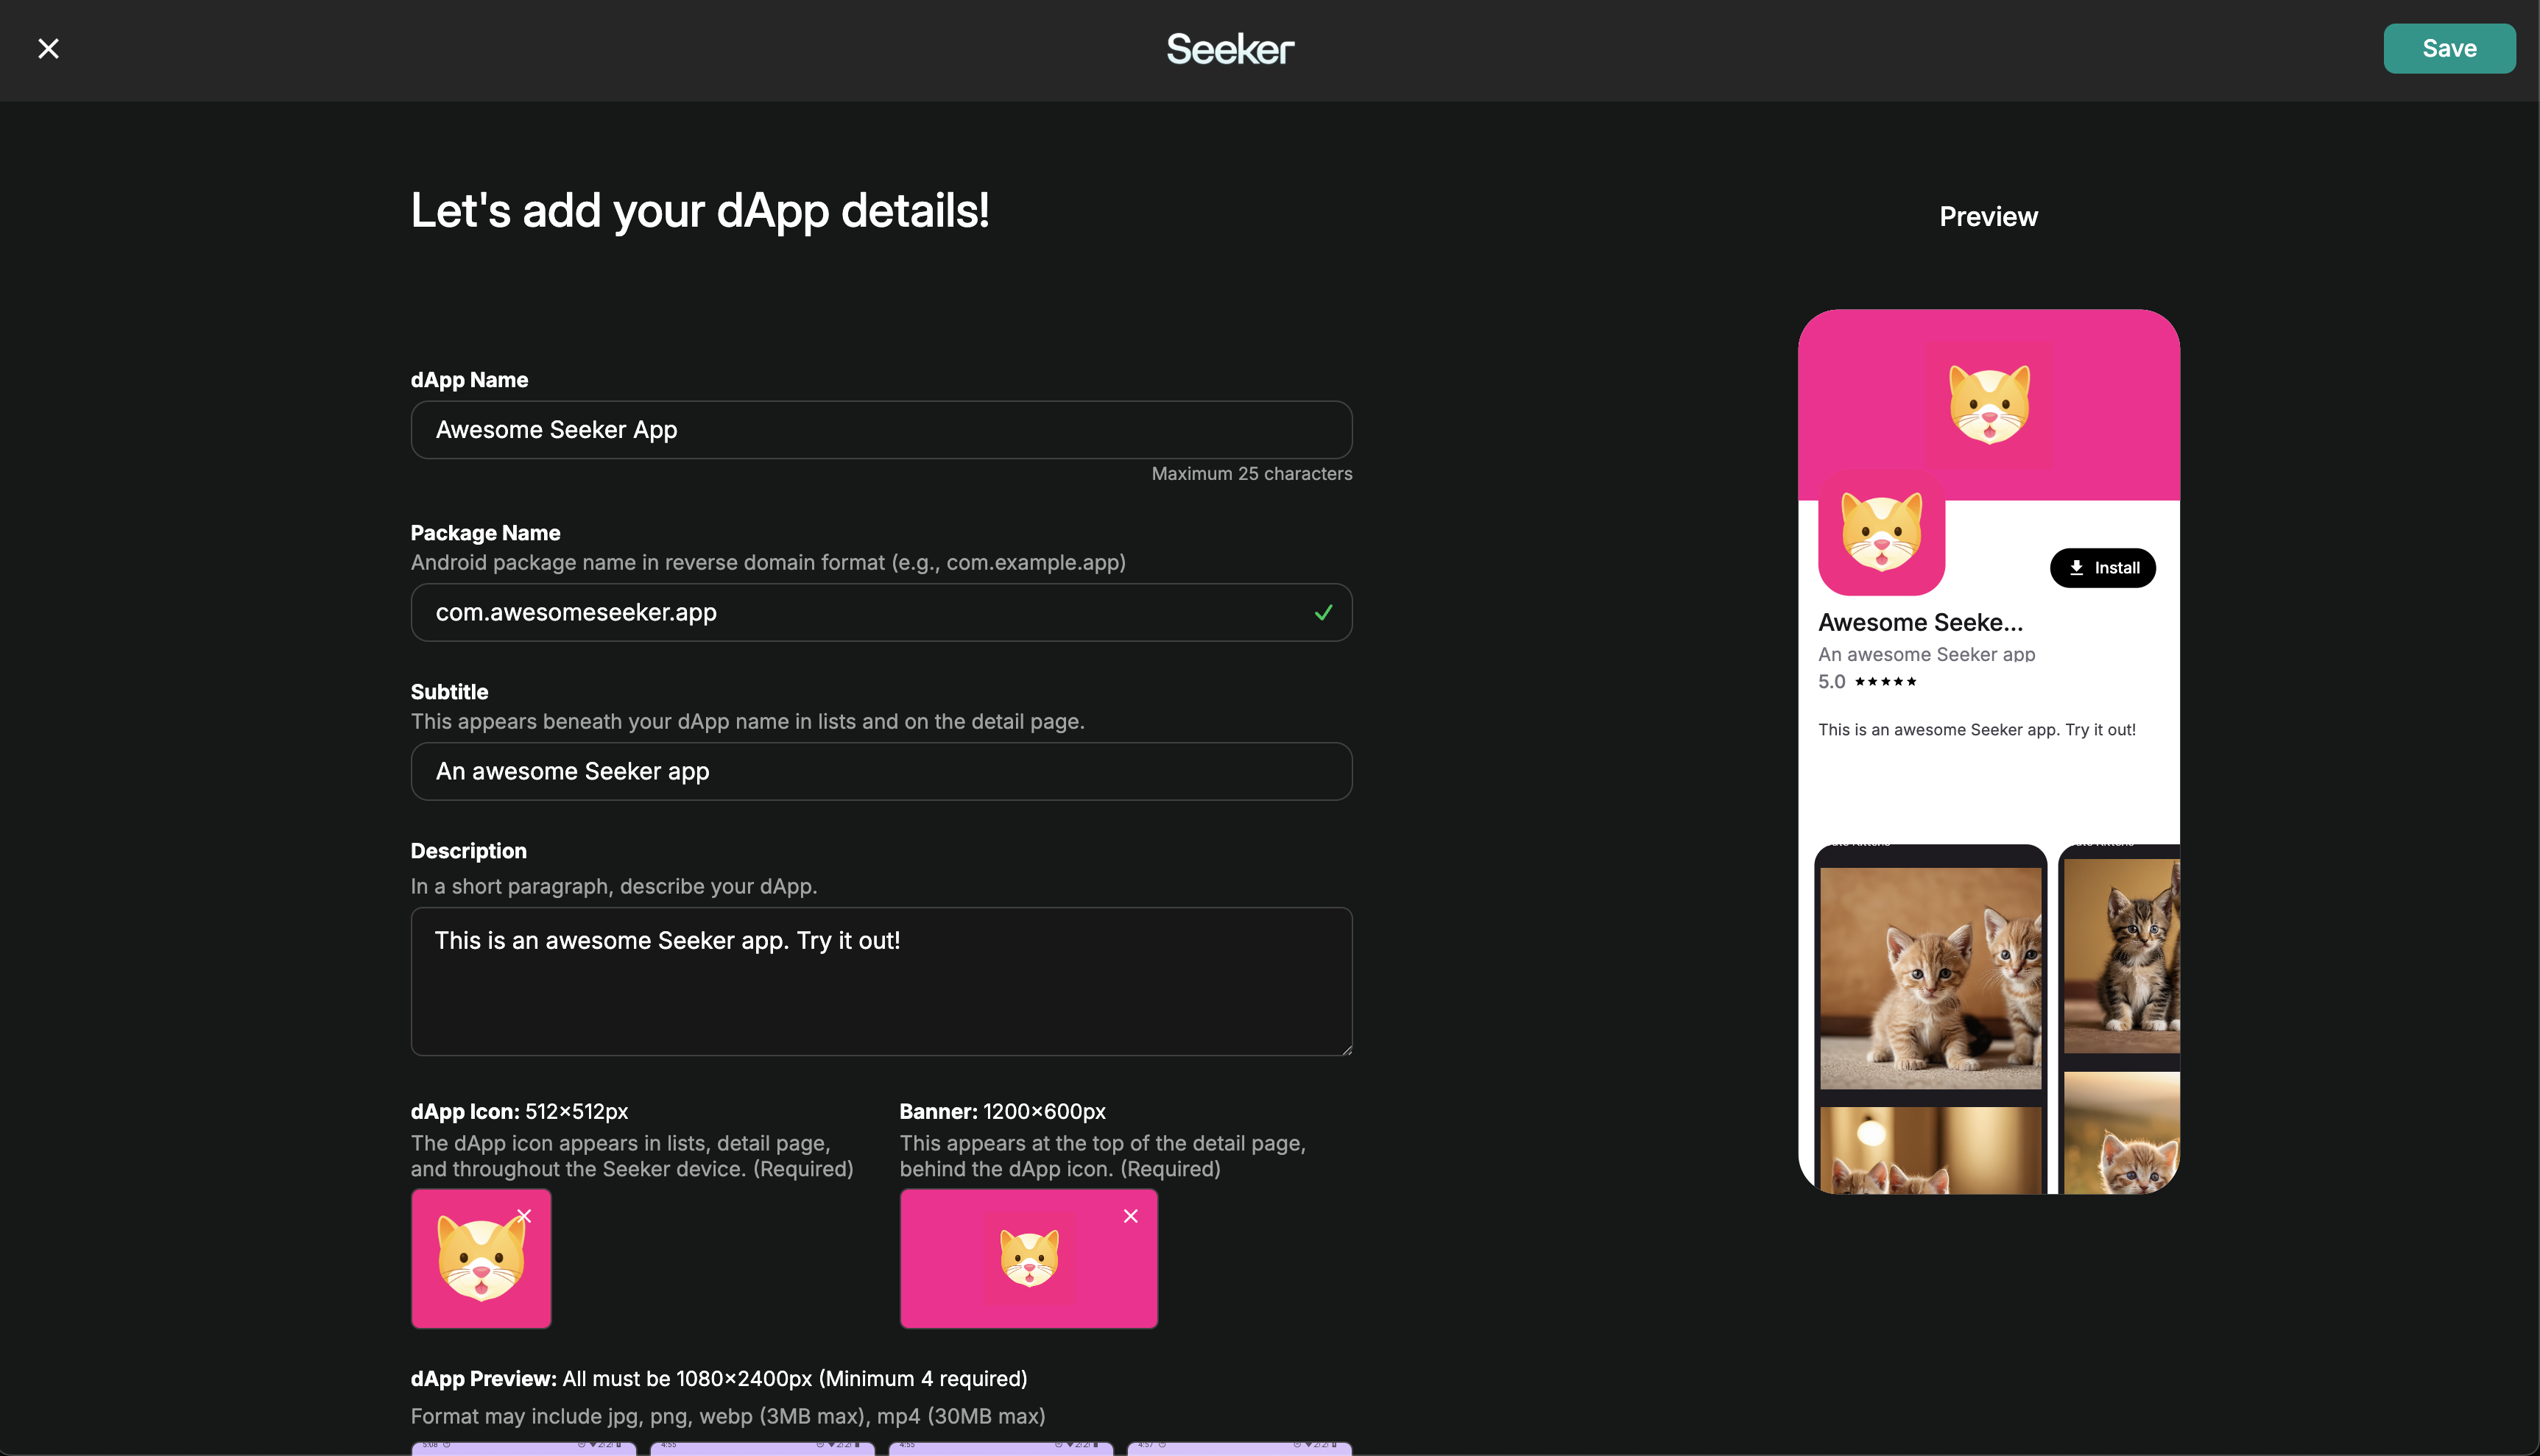The width and height of the screenshot is (2540, 1456).
Task: Select the first dApp preview screenshot thumbnail
Action: tap(524, 1449)
